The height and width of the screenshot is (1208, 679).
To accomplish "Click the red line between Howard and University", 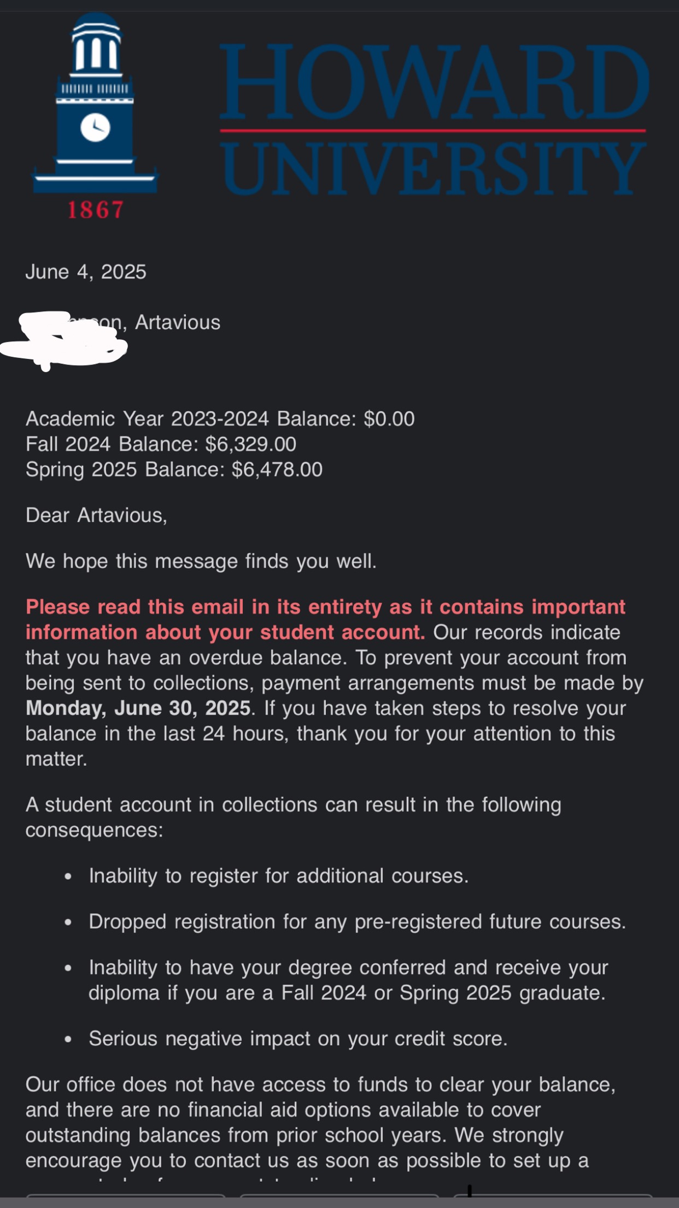I will (432, 131).
